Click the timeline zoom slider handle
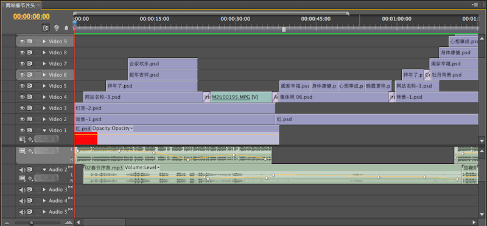This screenshot has height=226, width=487. click(x=32, y=222)
